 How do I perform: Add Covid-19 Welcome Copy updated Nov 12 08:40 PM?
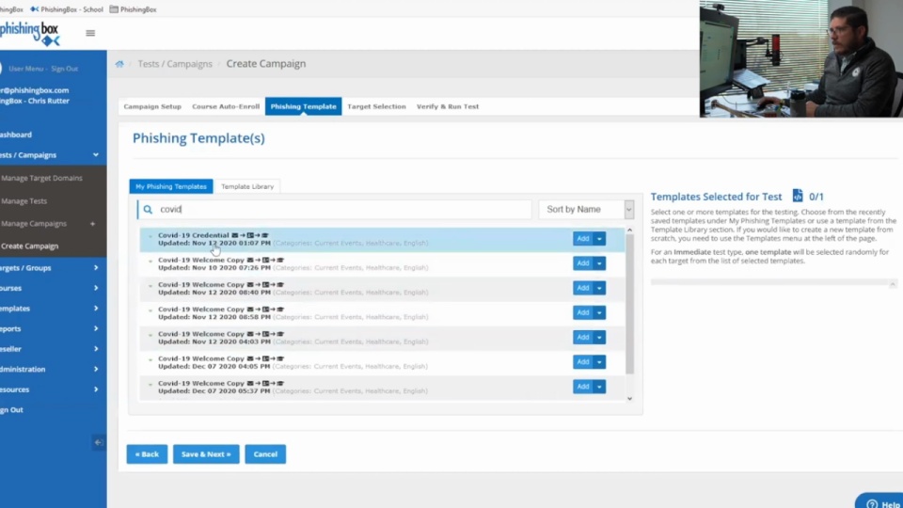tap(583, 288)
